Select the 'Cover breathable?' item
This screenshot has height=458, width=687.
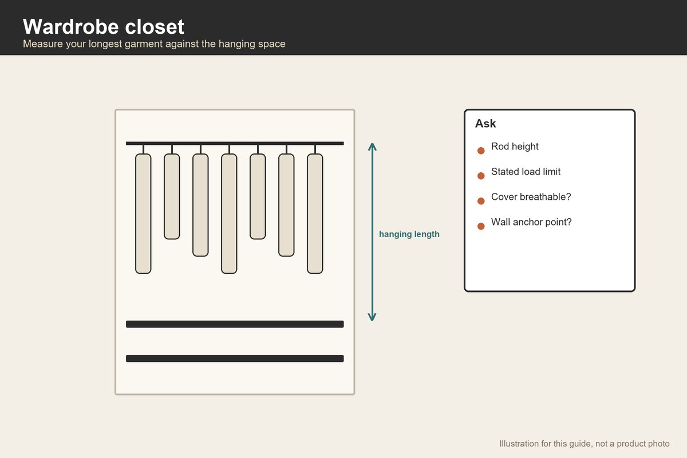click(x=531, y=197)
